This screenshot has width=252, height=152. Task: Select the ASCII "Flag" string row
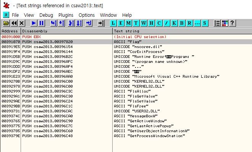126,42
